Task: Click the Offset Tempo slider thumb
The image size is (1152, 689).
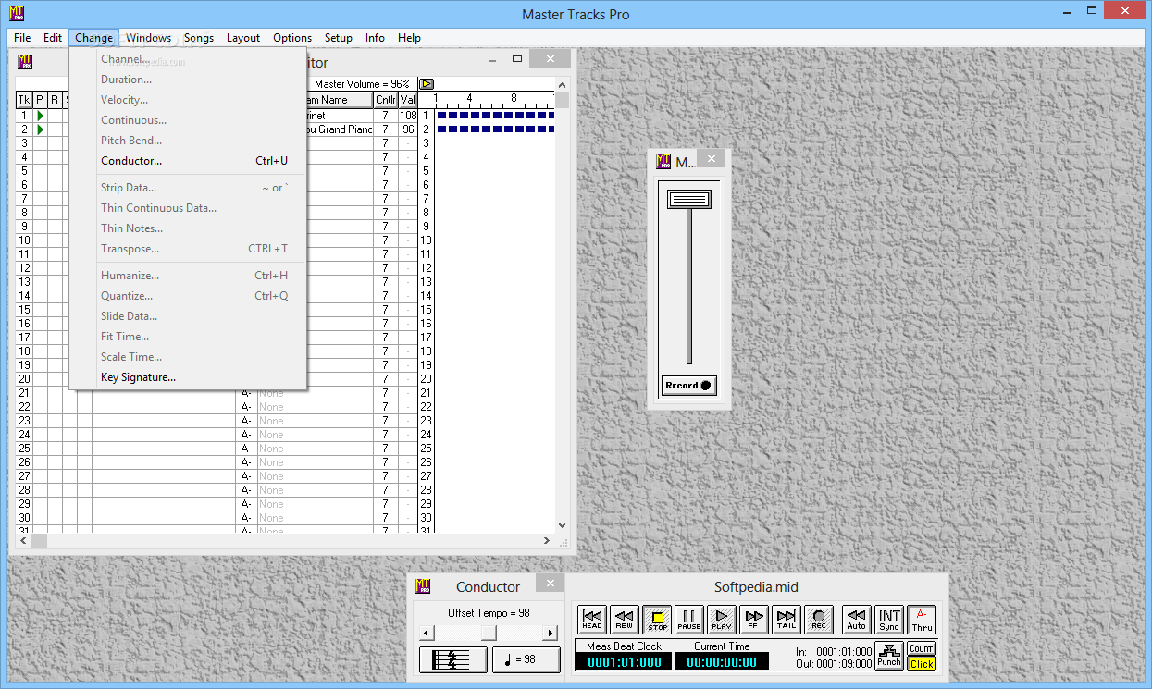Action: (x=489, y=633)
